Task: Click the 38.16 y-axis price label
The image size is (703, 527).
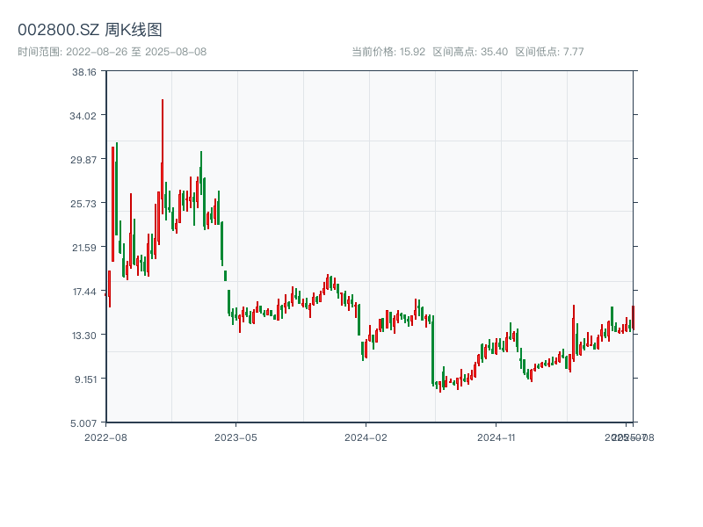Action: (84, 72)
